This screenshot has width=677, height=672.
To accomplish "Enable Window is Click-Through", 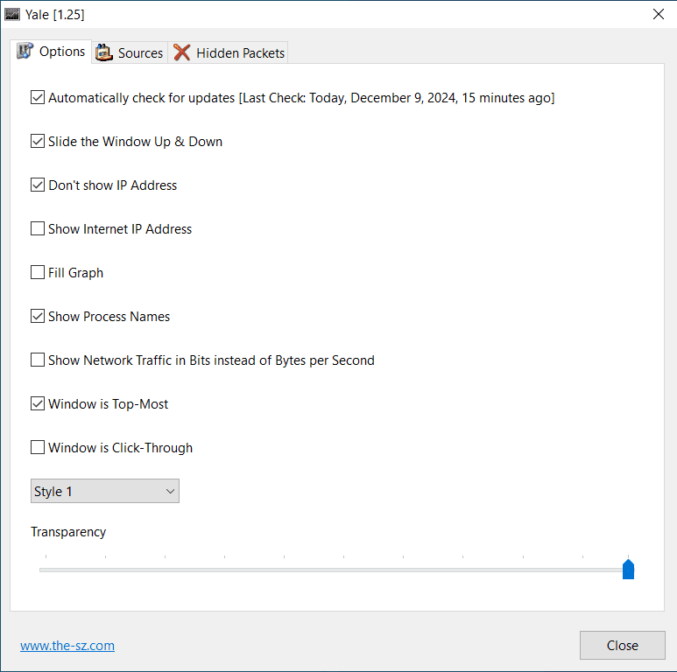I will (x=38, y=448).
